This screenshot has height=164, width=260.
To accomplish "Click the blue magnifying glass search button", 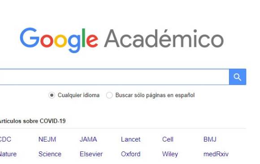I will [238, 77].
